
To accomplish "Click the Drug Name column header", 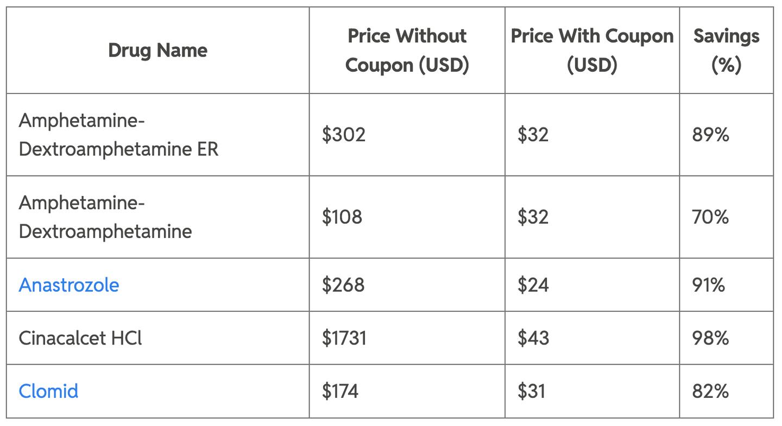I will pyautogui.click(x=157, y=51).
